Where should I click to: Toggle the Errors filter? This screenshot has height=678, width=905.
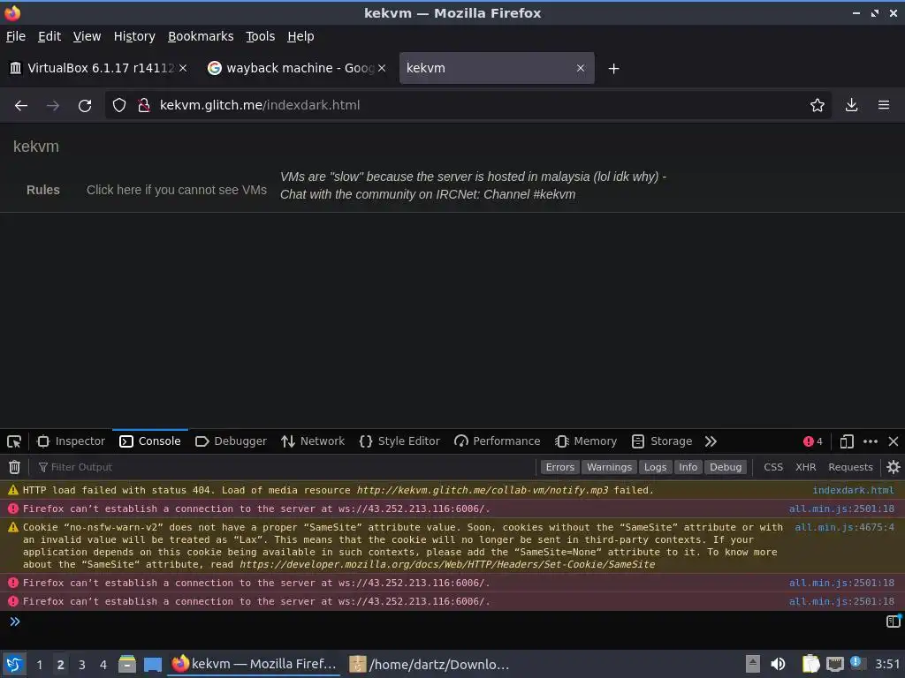559,467
